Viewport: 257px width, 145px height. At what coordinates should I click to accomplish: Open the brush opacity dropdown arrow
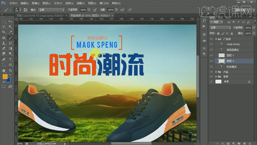coord(89,10)
